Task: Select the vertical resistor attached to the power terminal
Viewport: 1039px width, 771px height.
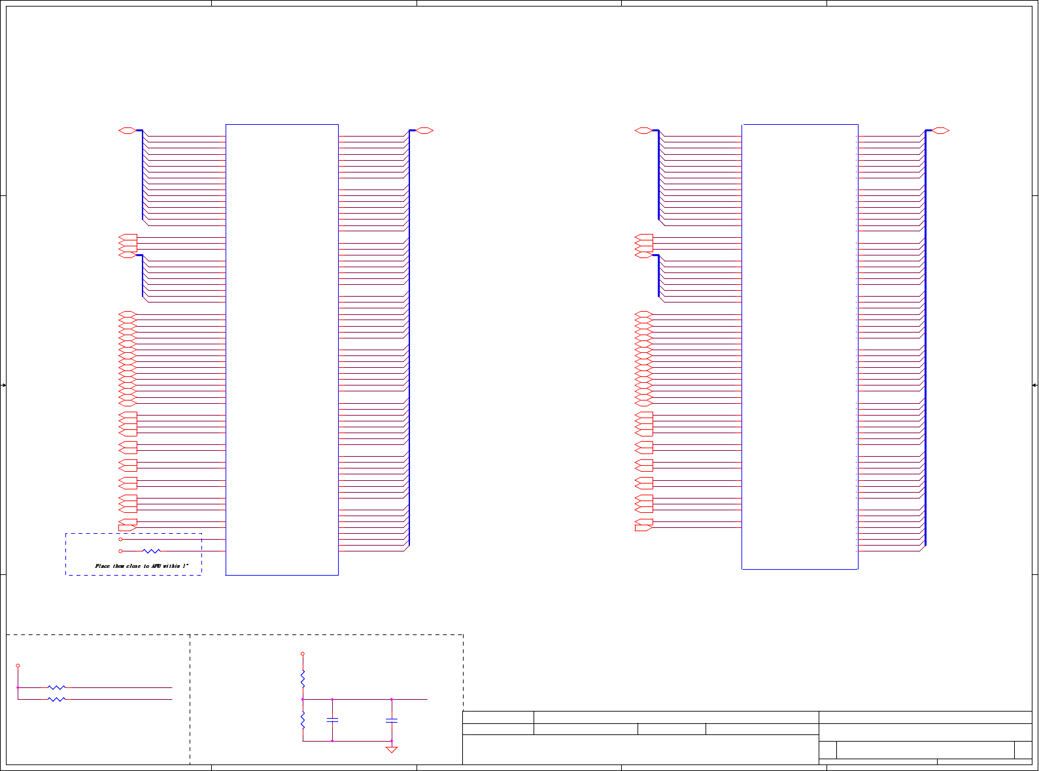Action: (x=303, y=678)
